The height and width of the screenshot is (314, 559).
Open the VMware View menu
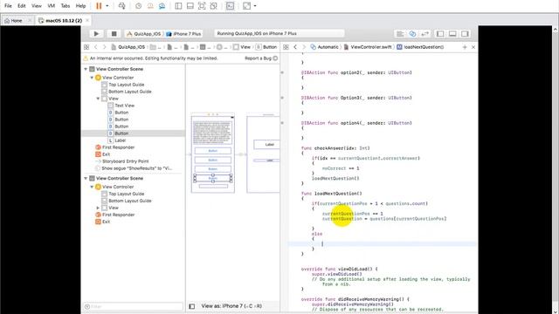[37, 6]
